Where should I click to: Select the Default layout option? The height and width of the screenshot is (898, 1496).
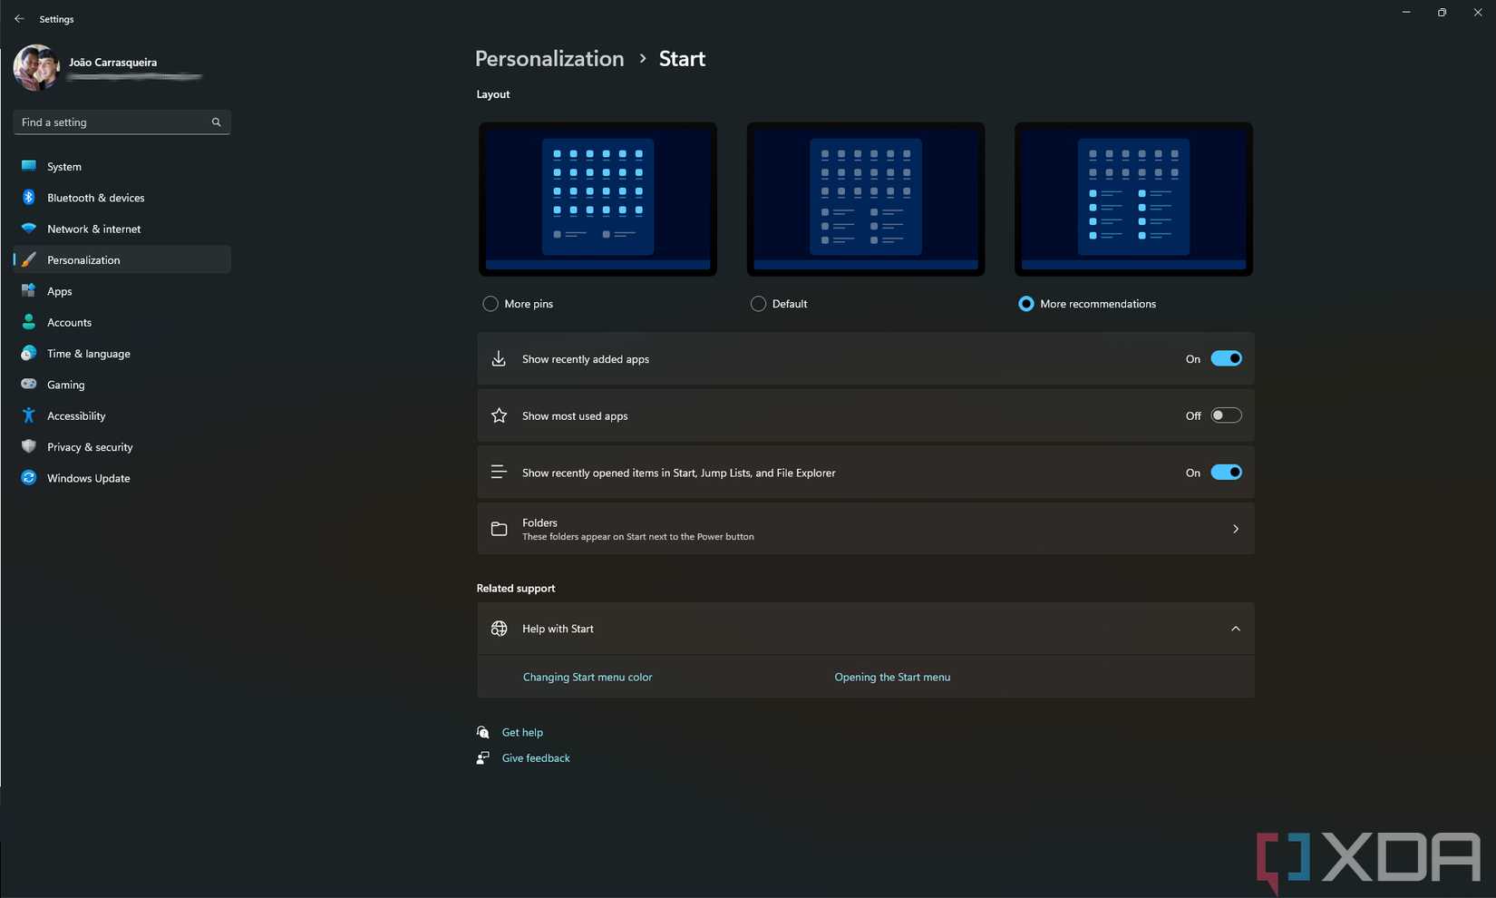757,304
